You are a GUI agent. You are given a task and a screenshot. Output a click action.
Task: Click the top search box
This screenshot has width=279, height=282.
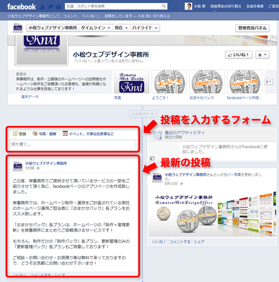(x=113, y=6)
